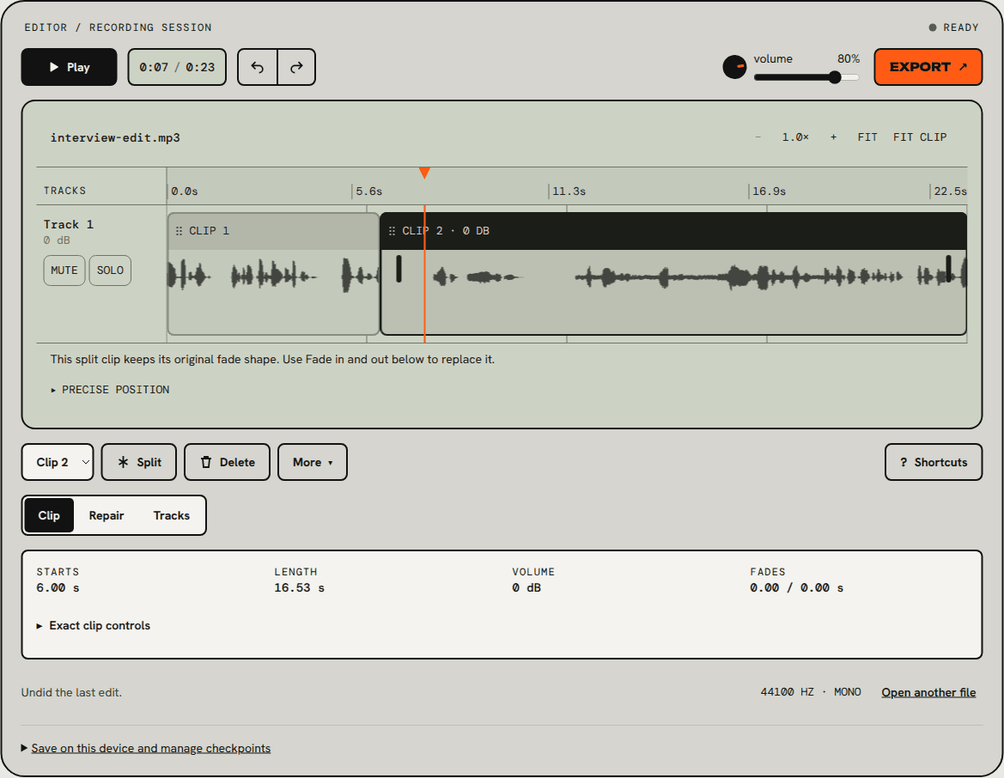Image resolution: width=1004 pixels, height=778 pixels.
Task: Click the 16.53 s length value
Action: (x=299, y=588)
